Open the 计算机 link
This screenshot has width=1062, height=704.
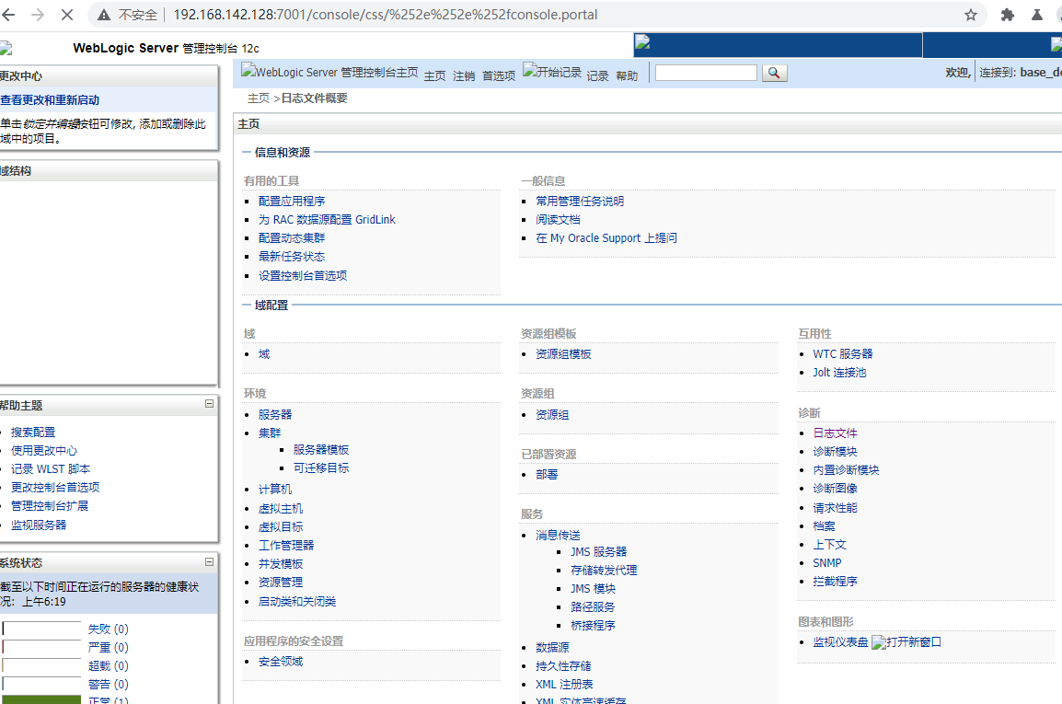(275, 490)
